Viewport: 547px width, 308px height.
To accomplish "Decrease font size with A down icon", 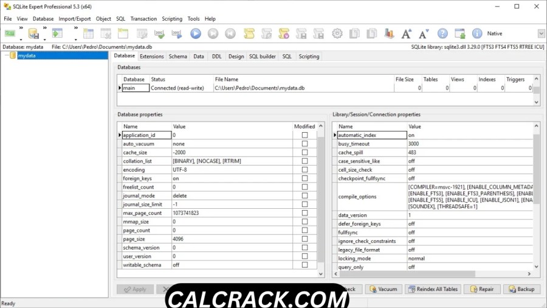I will tap(424, 33).
